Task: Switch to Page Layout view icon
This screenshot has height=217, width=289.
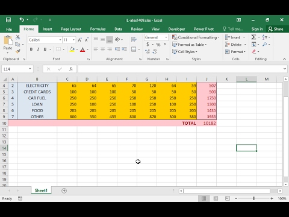Action: (x=216, y=198)
